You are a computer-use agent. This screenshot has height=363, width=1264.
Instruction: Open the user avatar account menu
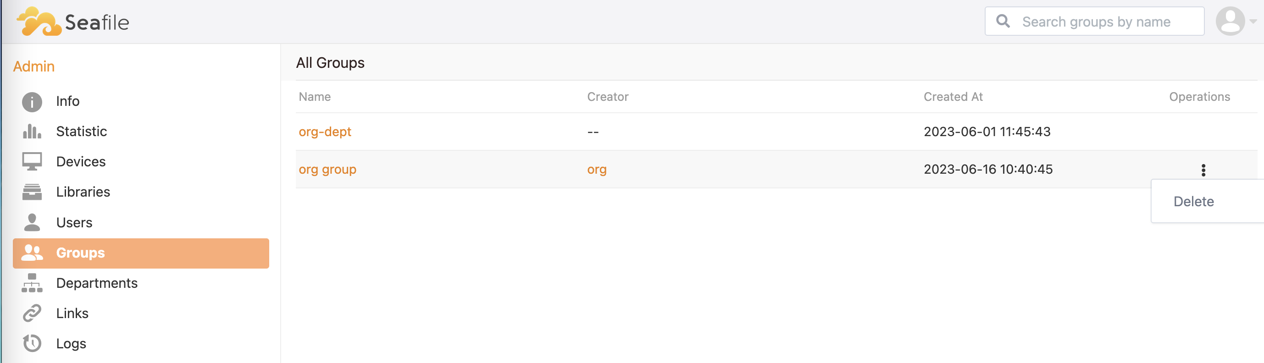[x=1230, y=21]
